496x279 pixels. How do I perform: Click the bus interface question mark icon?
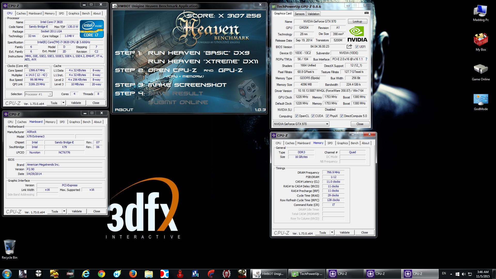point(366,59)
